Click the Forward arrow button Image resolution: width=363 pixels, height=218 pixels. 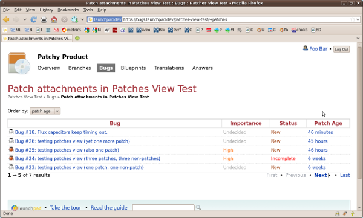16,20
